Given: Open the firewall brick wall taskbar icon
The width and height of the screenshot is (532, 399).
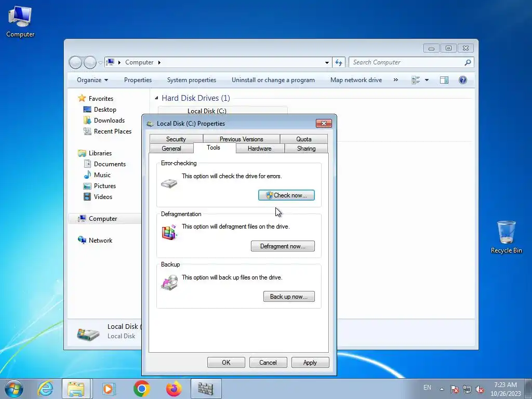Looking at the screenshot, I should (x=206, y=389).
